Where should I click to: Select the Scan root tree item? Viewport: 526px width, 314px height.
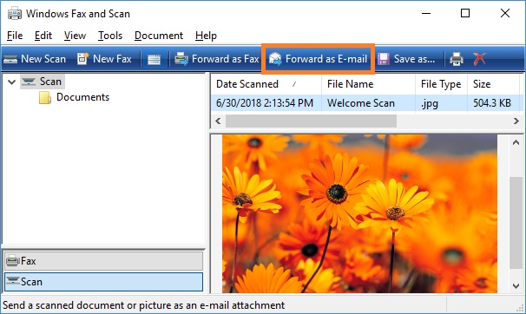click(x=43, y=82)
